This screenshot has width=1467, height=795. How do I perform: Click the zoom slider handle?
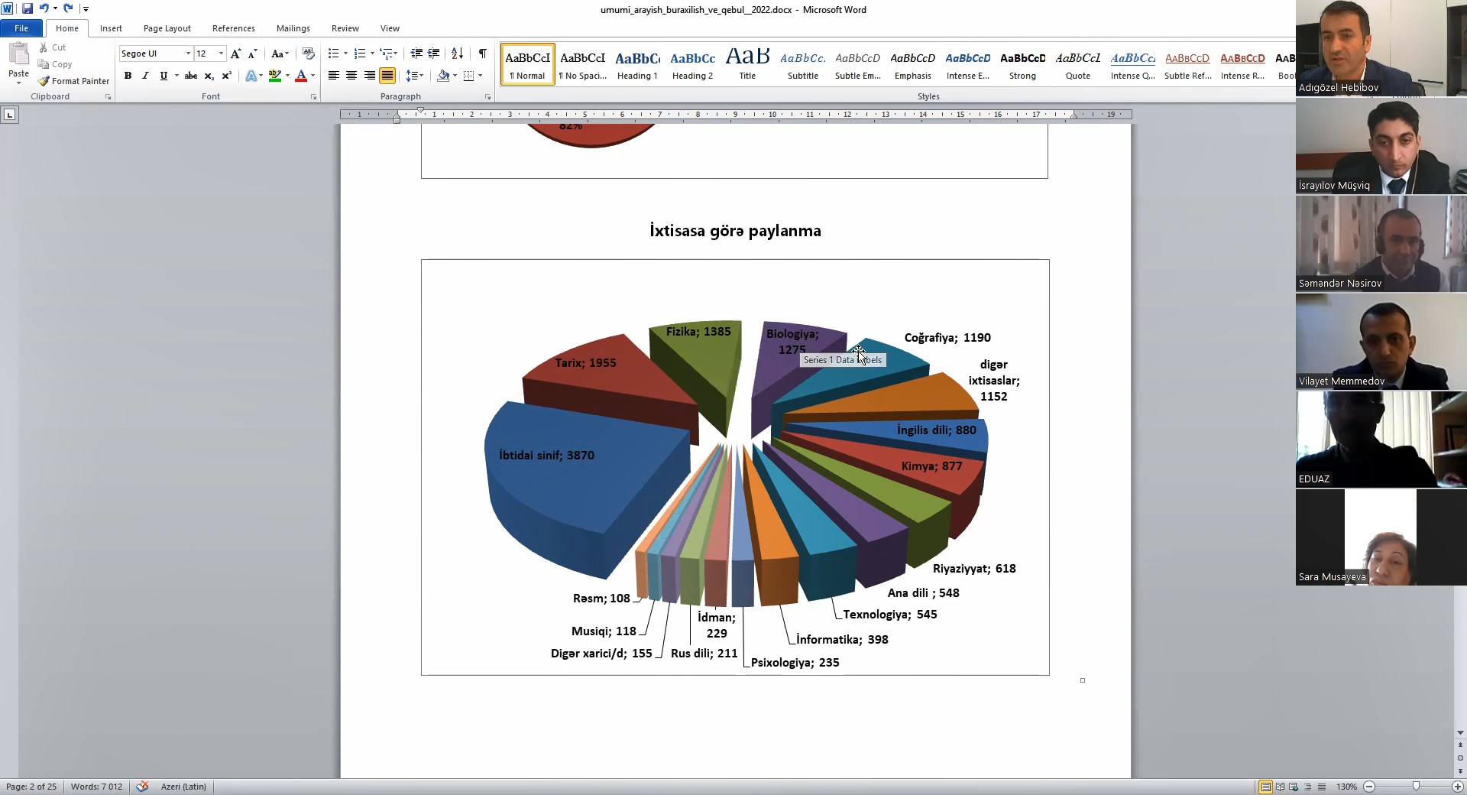pos(1416,787)
